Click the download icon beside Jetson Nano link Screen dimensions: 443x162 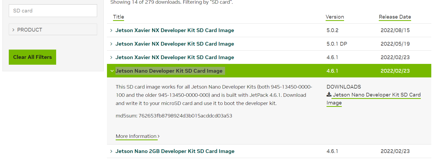tap(329, 94)
